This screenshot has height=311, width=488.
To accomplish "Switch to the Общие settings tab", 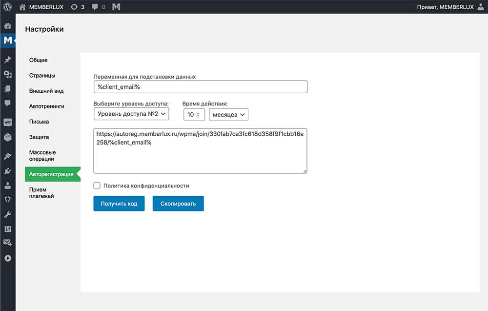I will point(39,60).
